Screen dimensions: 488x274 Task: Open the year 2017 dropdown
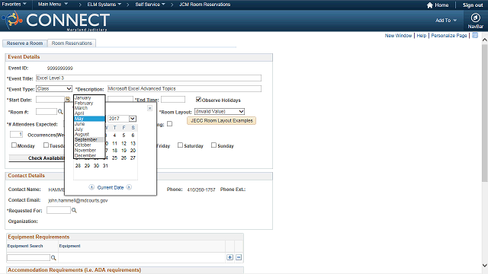[x=122, y=119]
